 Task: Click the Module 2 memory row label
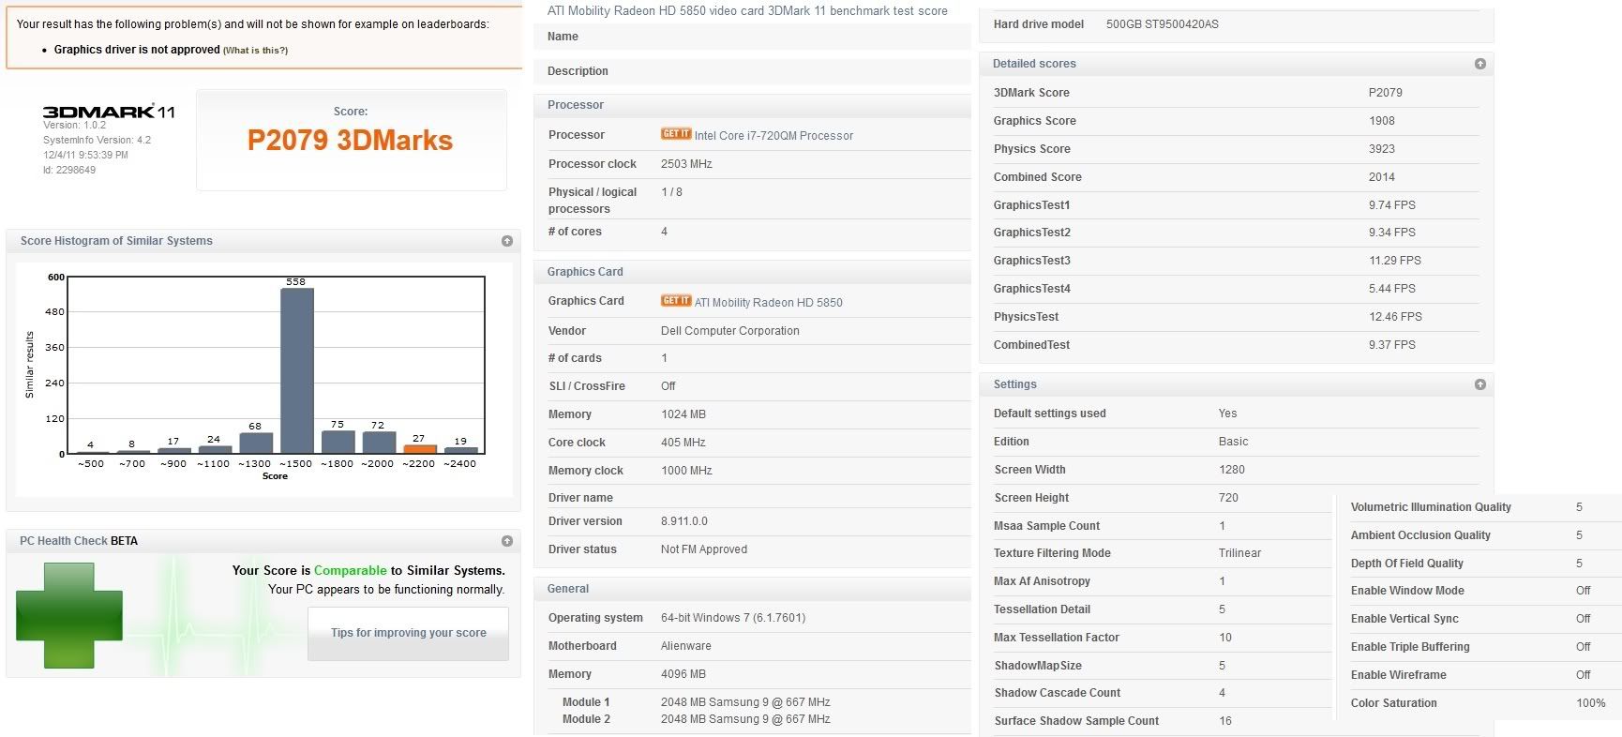click(586, 719)
